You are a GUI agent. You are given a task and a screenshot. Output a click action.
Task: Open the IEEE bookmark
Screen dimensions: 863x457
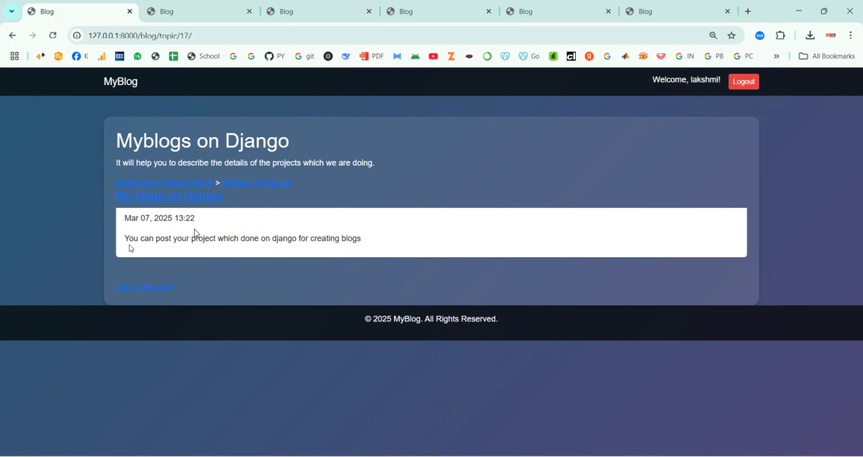(120, 56)
